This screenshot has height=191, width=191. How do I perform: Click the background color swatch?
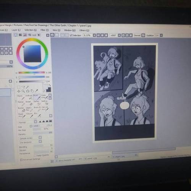point(49,89)
